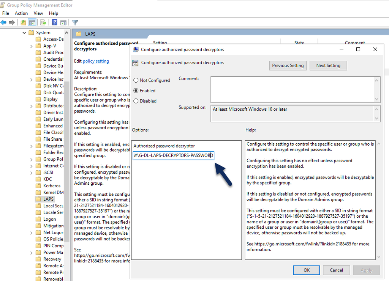Follow the policy setting link

[x=96, y=61]
